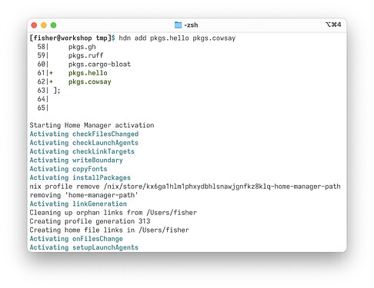Click the folder icon in title bar
The height and width of the screenshot is (288, 374).
(178, 25)
